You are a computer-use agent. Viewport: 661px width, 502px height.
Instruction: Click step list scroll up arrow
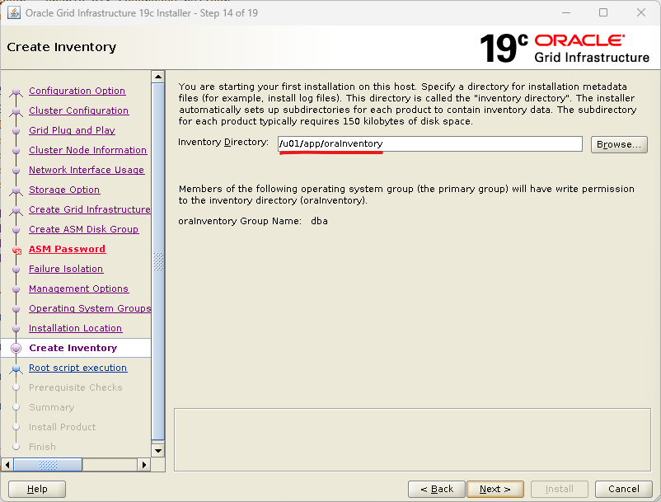158,77
